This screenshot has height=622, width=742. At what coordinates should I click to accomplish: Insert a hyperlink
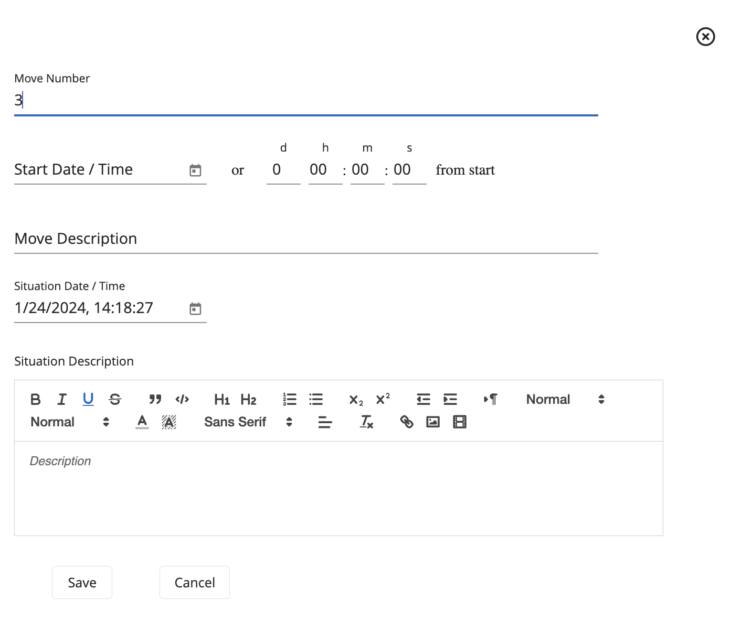click(x=407, y=422)
